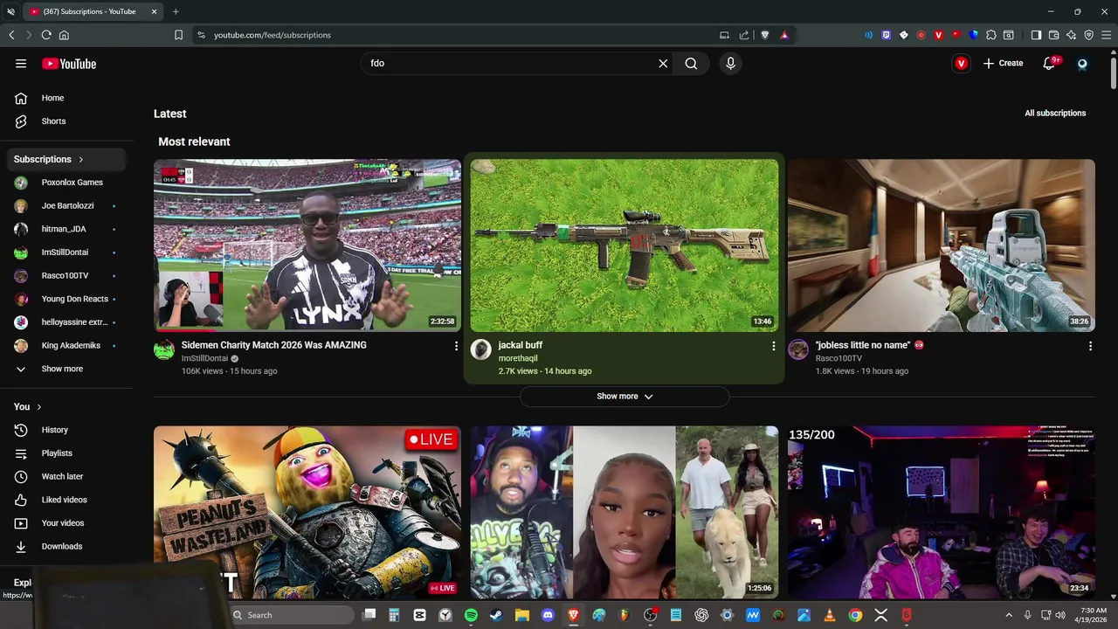Open options for jobless little no name video

coord(1090,346)
